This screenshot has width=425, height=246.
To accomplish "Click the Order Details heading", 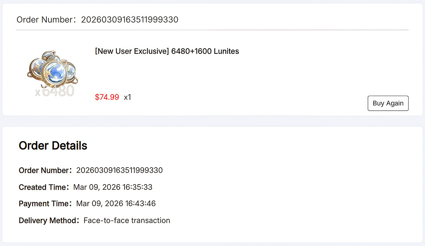I will click(x=53, y=146).
